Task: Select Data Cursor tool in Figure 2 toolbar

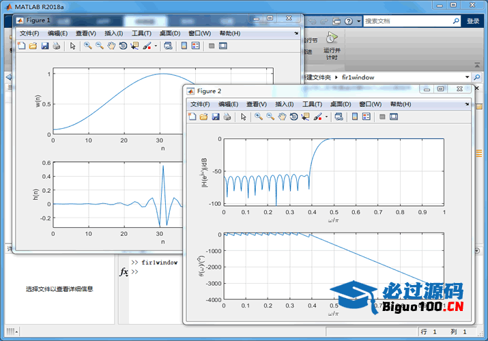Action: click(x=305, y=117)
